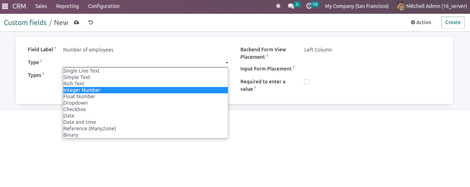Collapse the Type dropdown arrow

pos(227,62)
